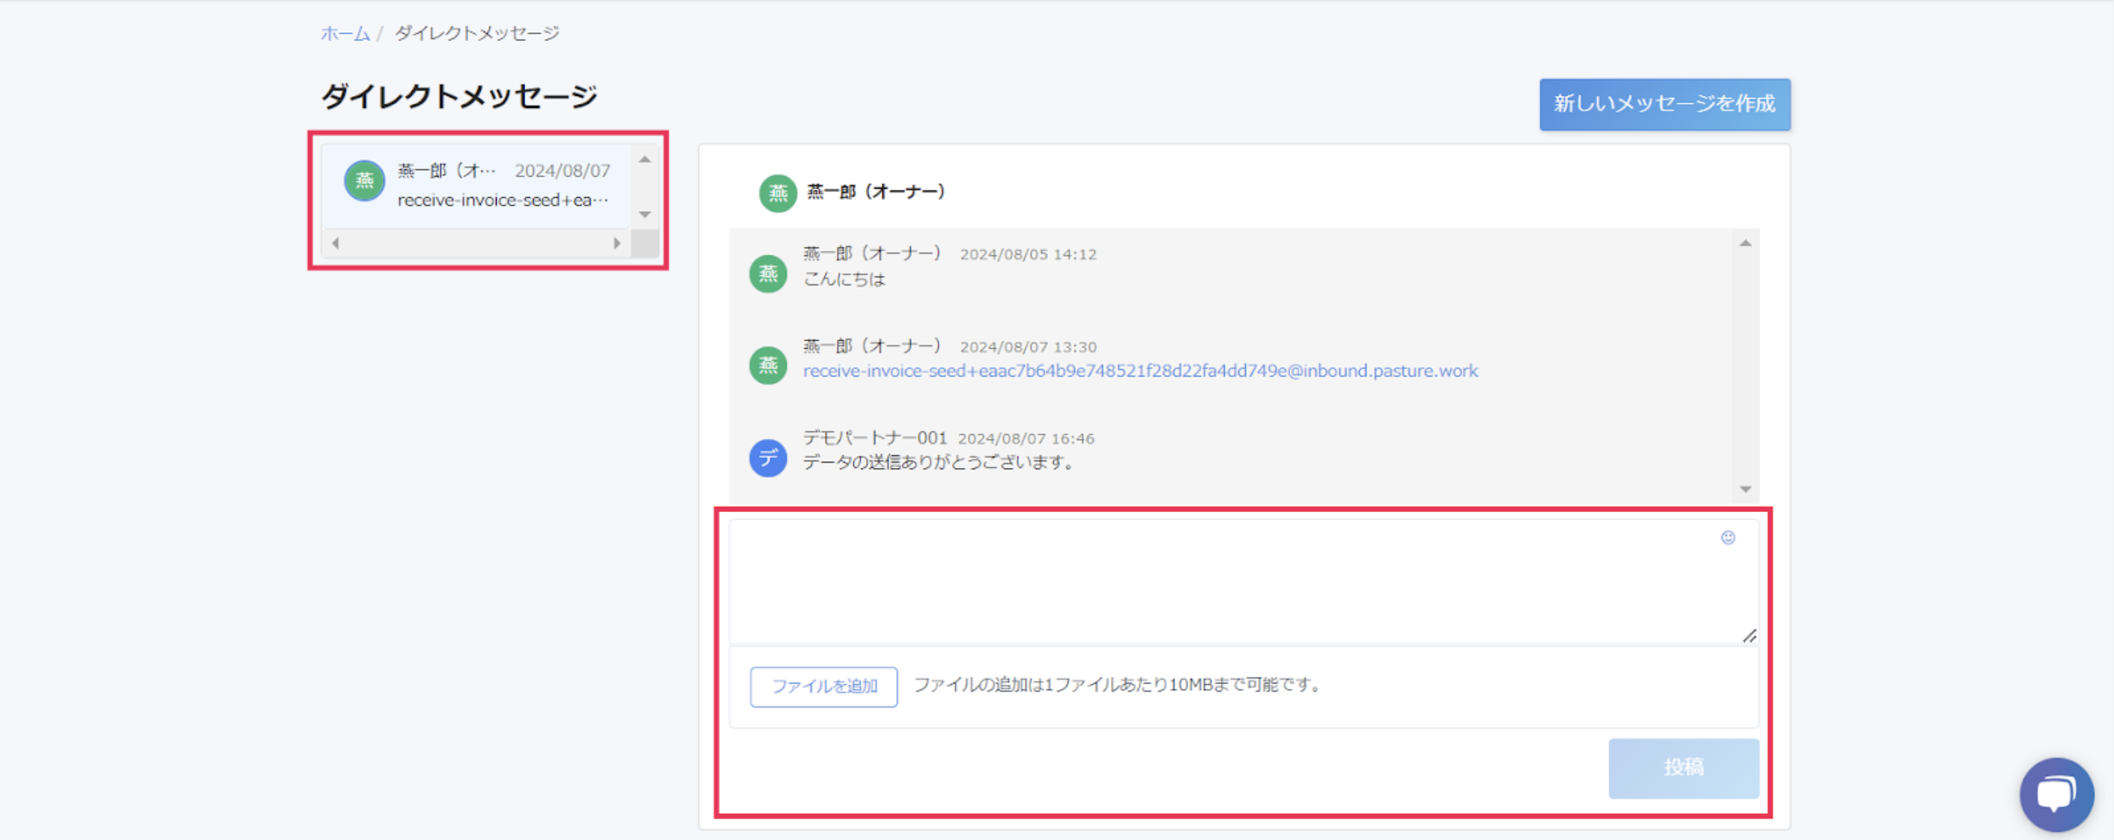Viewport: 2114px width, 840px height.
Task: Go to ホーム breadcrumb link
Action: click(345, 34)
